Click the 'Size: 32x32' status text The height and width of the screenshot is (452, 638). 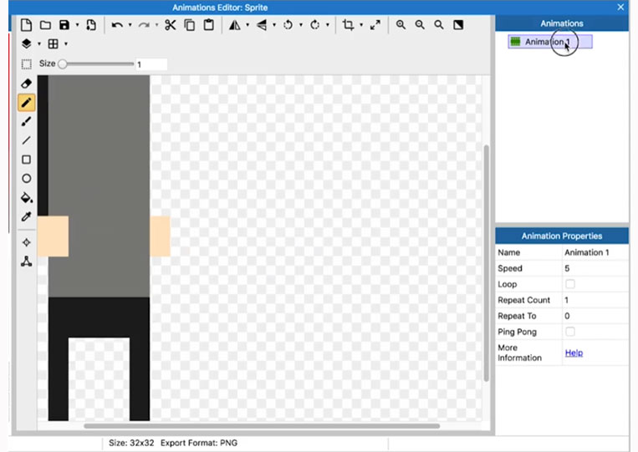pyautogui.click(x=131, y=443)
